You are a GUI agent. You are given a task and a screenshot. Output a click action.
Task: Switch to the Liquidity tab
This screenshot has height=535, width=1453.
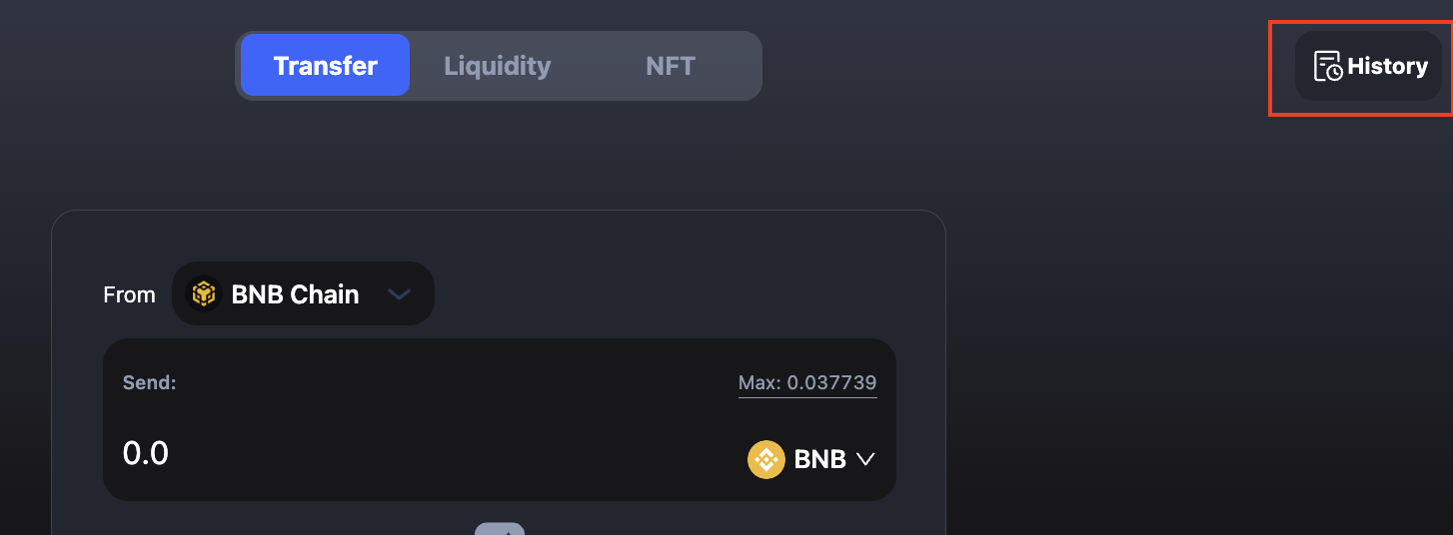tap(497, 66)
